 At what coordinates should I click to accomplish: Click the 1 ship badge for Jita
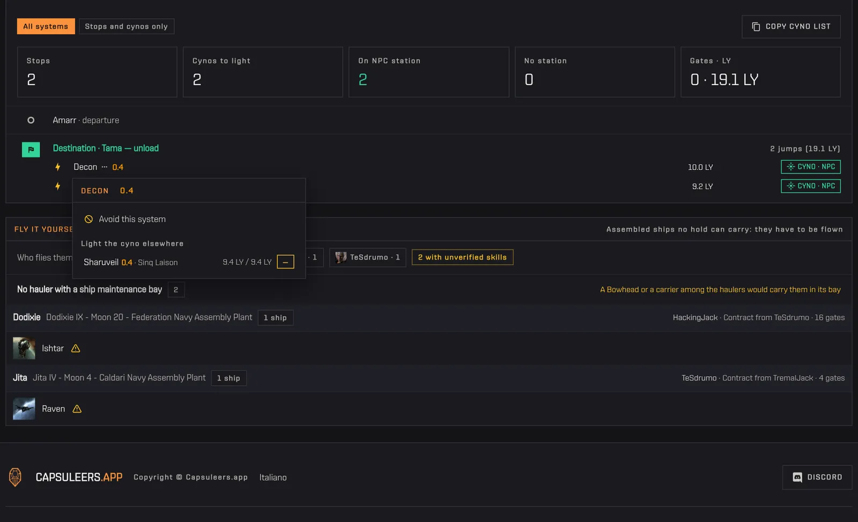coord(228,378)
